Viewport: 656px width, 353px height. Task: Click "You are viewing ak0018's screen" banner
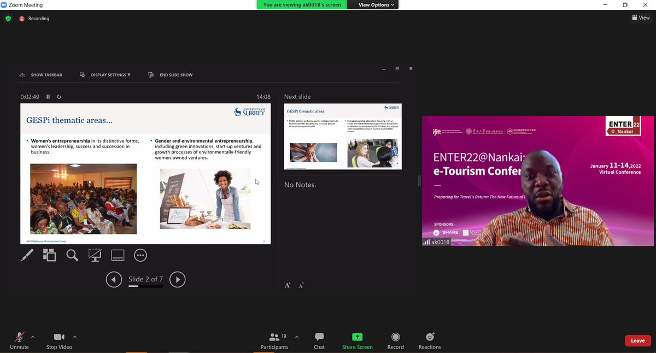coord(302,5)
